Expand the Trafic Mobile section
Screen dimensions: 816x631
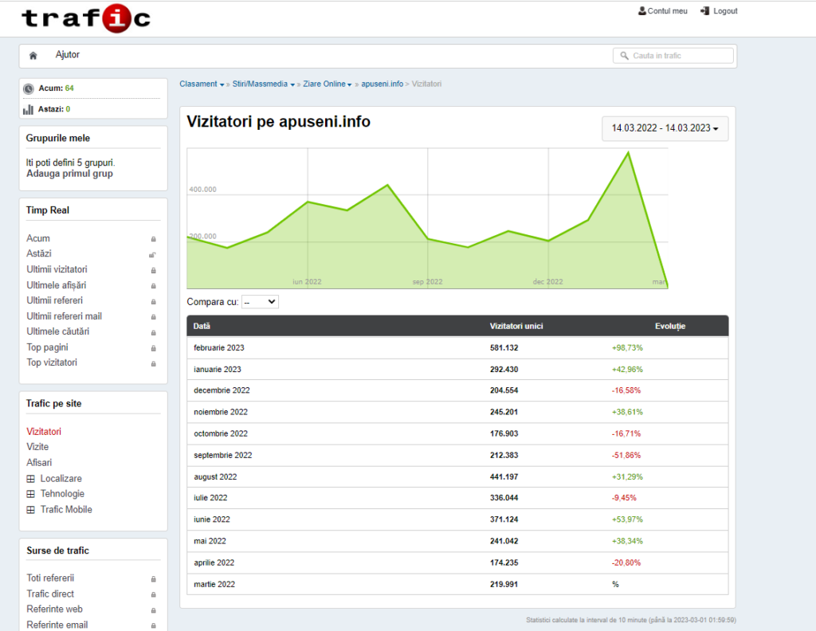pyautogui.click(x=31, y=510)
